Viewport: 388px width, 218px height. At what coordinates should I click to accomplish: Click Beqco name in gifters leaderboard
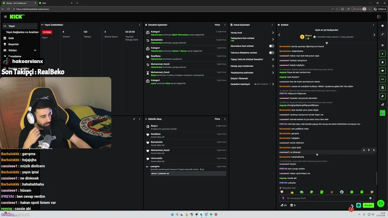click(309, 36)
